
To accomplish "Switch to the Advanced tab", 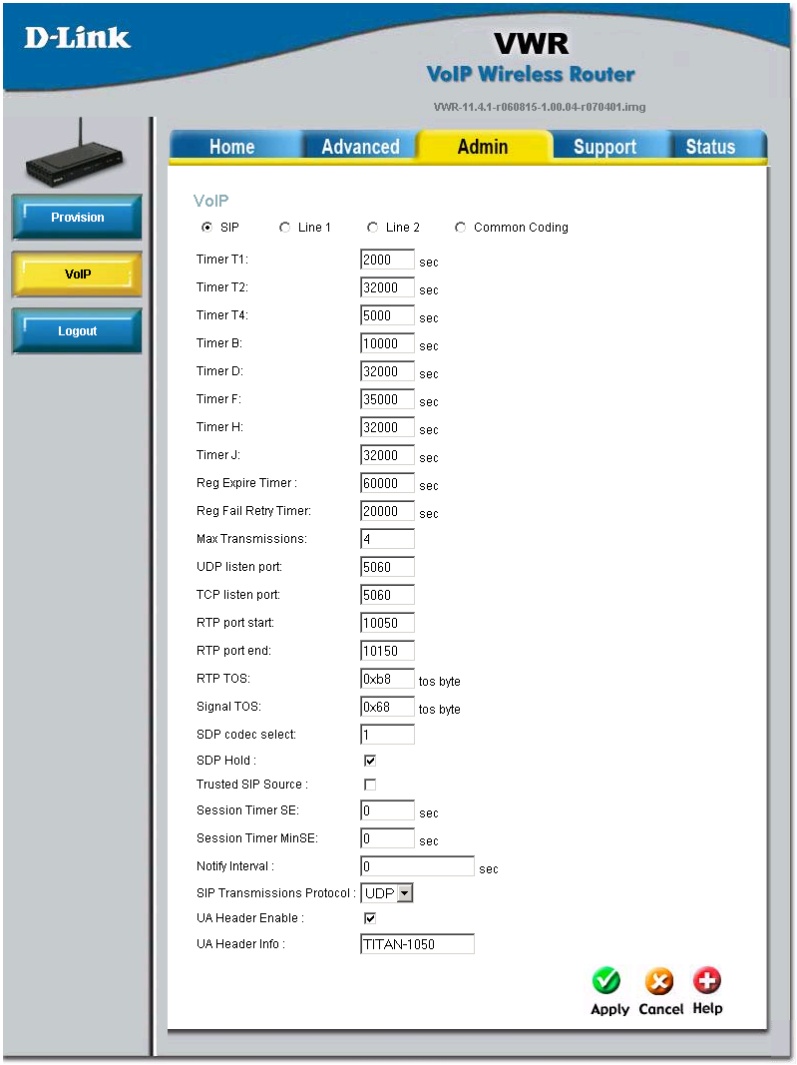I will [360, 147].
